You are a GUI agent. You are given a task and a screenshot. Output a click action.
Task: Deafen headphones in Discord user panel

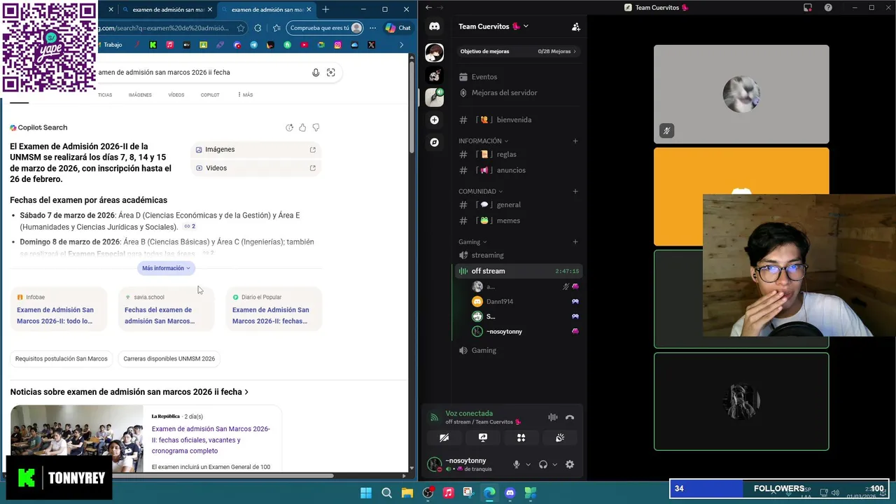(543, 464)
